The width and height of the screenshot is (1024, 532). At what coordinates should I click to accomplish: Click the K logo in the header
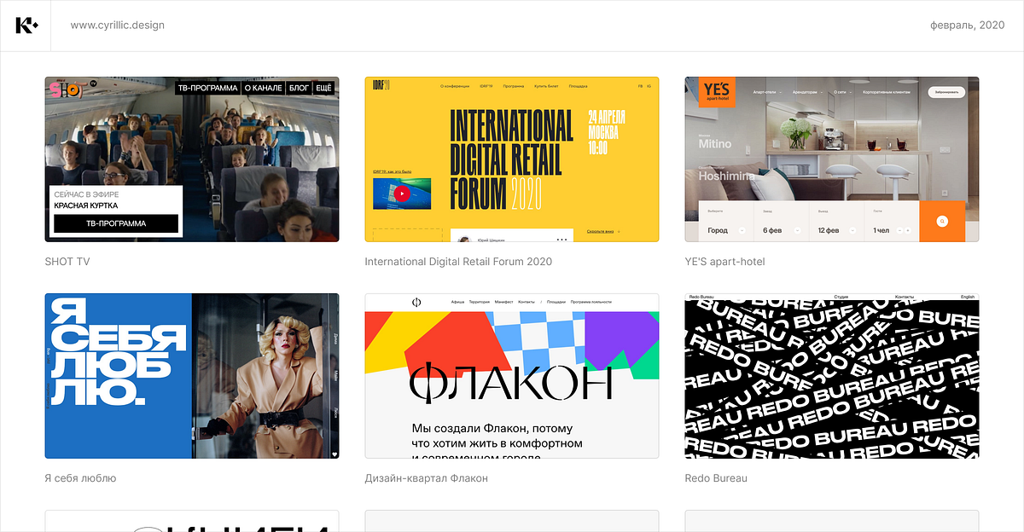pyautogui.click(x=27, y=26)
